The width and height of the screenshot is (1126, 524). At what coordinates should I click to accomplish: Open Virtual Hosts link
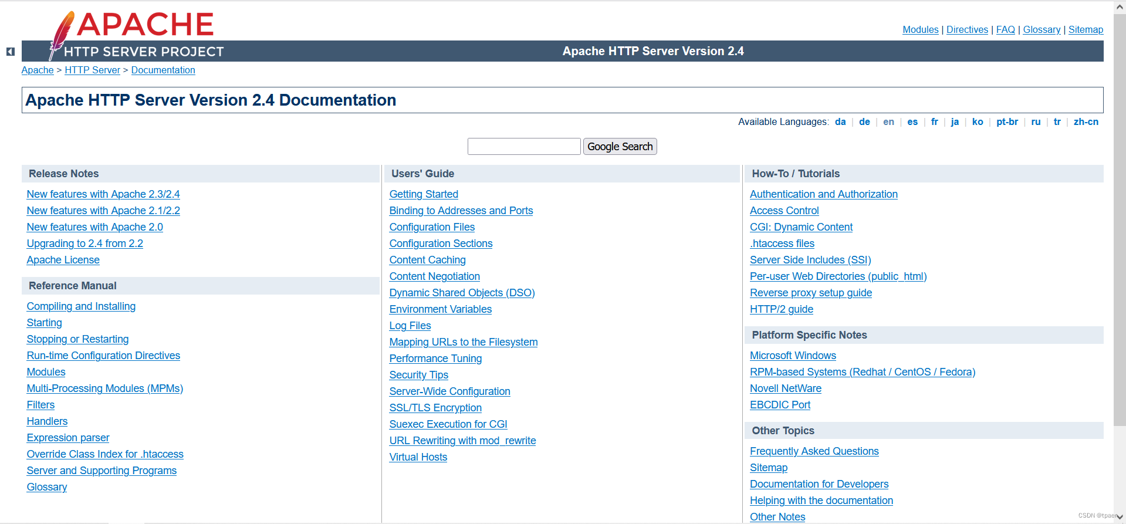click(418, 457)
